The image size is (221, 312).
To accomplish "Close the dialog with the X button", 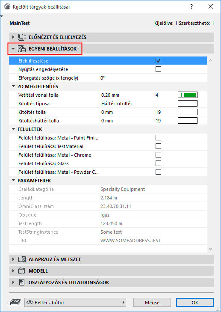I will click(211, 6).
